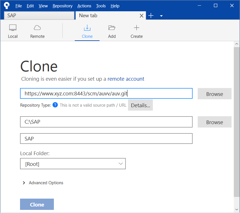Click the C:\SAP destination path field
This screenshot has height=213, width=240.
click(x=106, y=122)
